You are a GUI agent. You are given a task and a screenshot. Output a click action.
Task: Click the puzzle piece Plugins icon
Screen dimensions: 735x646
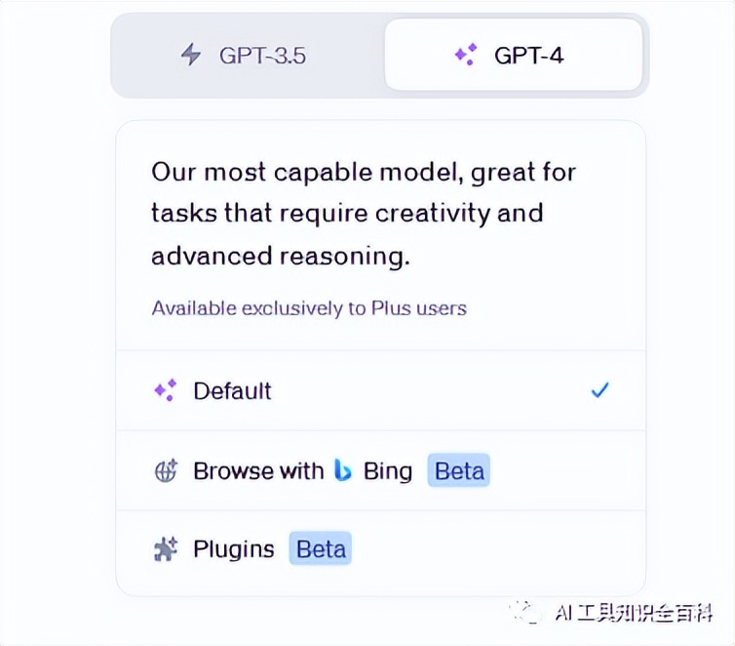pyautogui.click(x=166, y=548)
